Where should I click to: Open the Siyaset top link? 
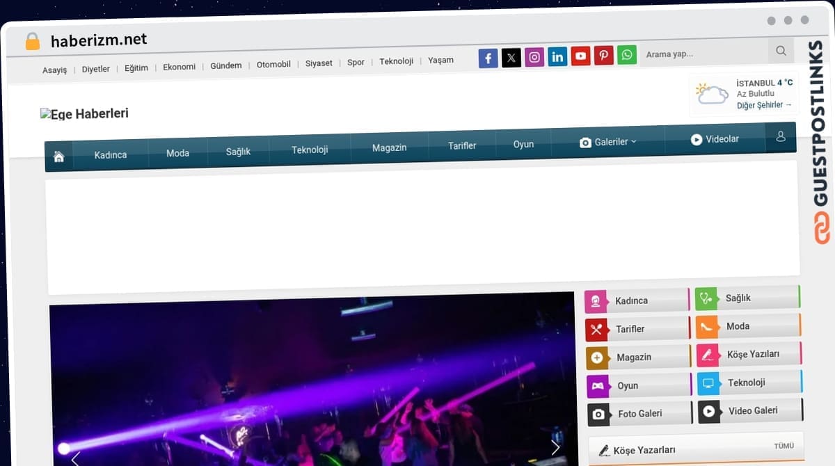coord(319,63)
